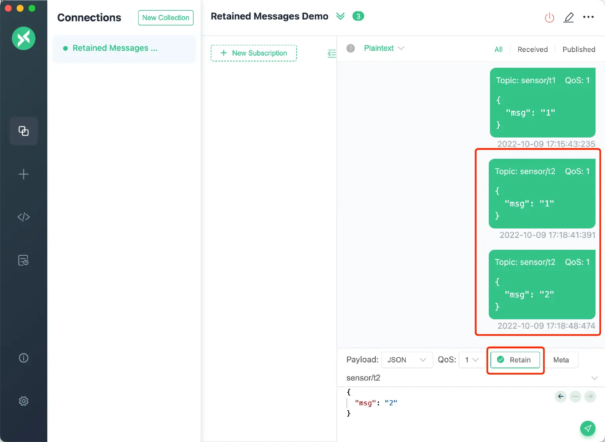605x442 pixels.
Task: Click the New Collection button
Action: (165, 18)
